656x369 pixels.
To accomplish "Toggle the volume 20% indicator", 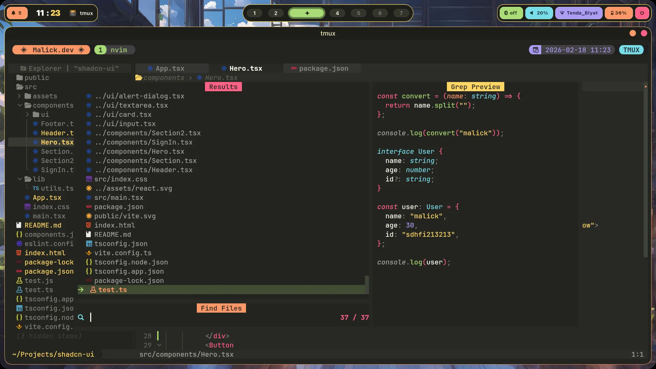I will (539, 13).
